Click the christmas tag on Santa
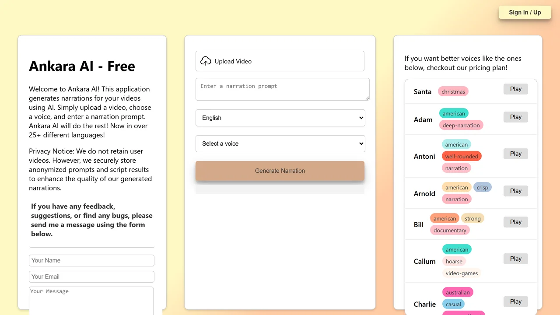560x315 pixels. pyautogui.click(x=453, y=91)
